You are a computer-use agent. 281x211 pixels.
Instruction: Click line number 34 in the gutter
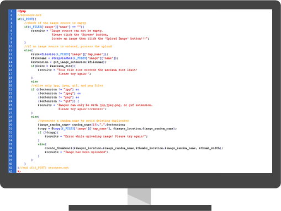(x=10, y=140)
